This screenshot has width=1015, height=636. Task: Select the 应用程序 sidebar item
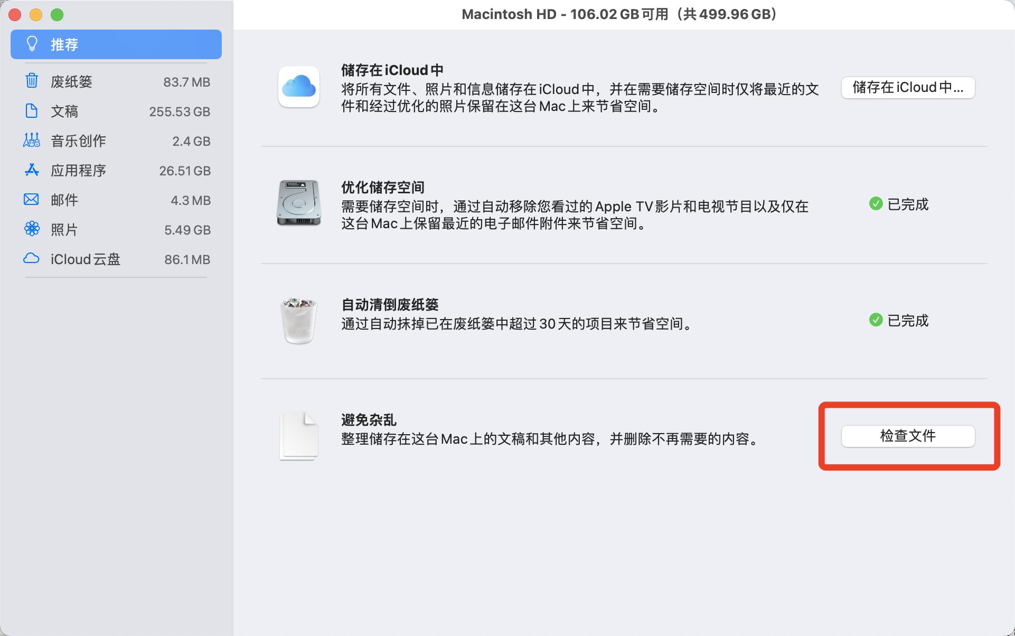(78, 170)
